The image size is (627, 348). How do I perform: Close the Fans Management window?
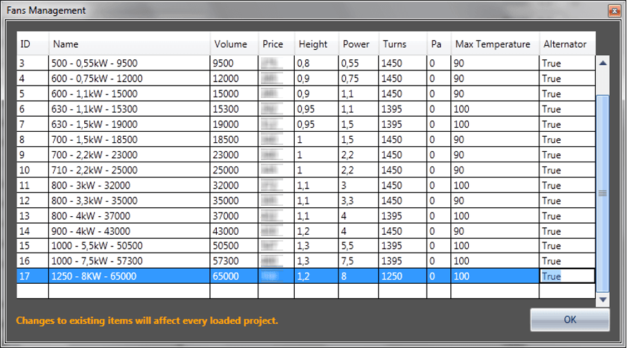[614, 11]
